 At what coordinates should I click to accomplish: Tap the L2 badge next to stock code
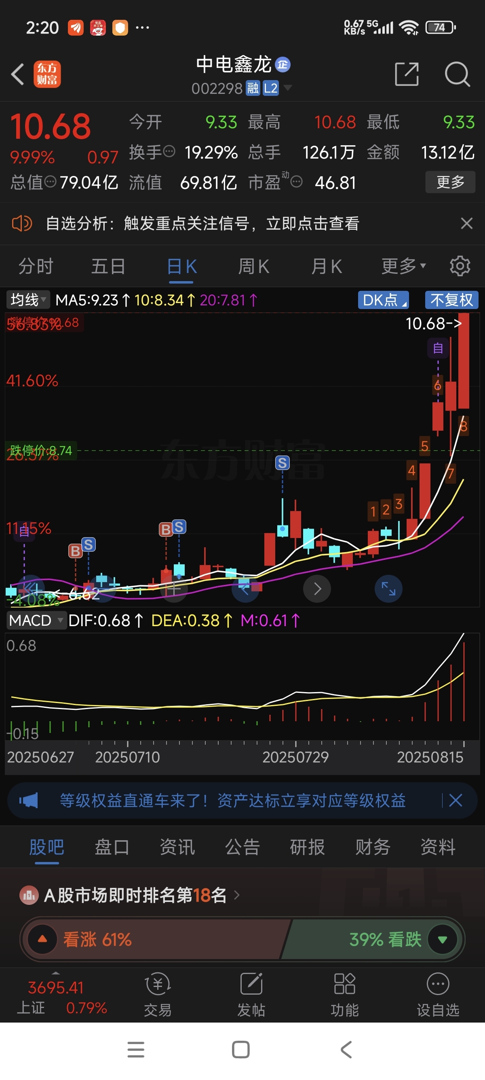[270, 89]
